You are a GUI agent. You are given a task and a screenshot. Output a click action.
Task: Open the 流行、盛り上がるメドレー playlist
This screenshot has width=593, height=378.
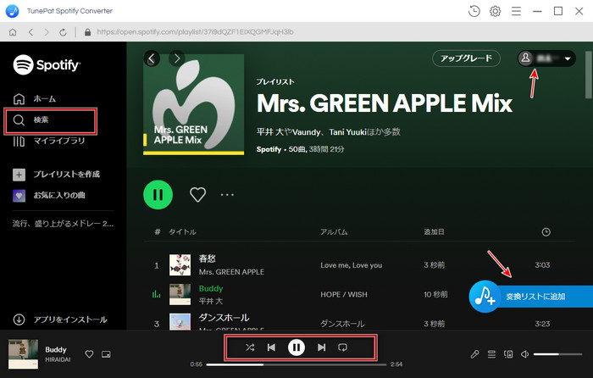(x=63, y=224)
